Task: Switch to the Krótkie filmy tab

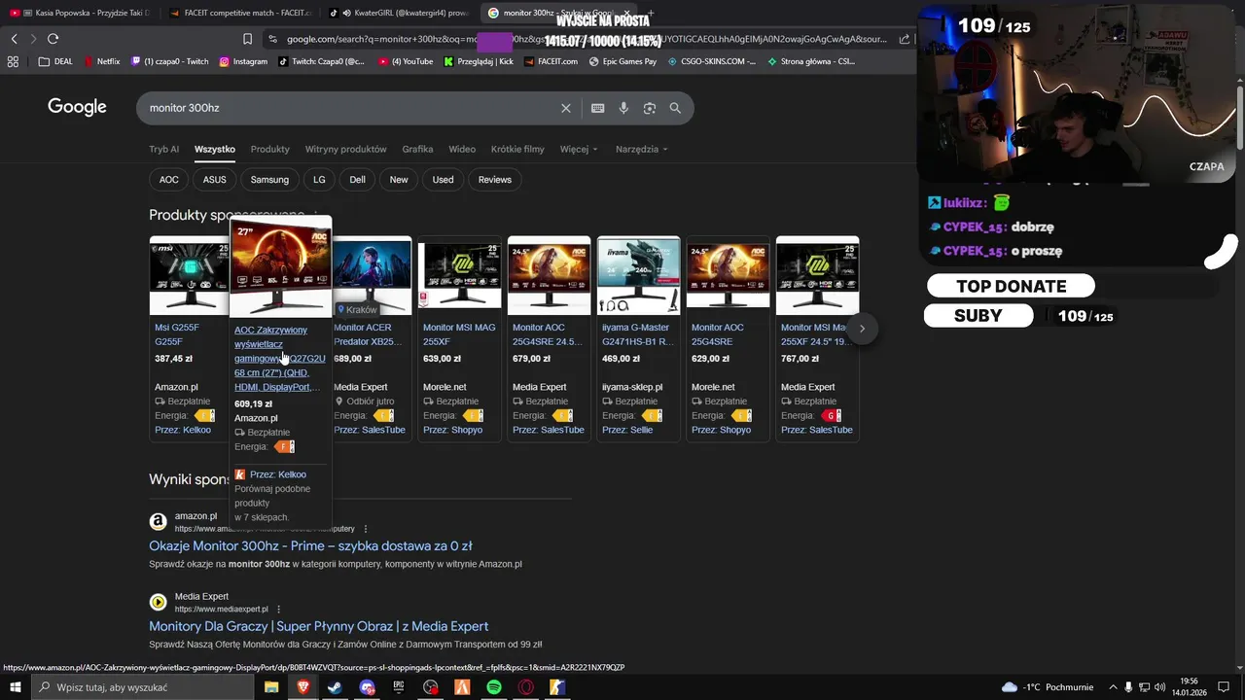Action: tap(517, 150)
